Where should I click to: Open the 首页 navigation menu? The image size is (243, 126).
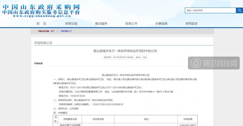click(41, 24)
